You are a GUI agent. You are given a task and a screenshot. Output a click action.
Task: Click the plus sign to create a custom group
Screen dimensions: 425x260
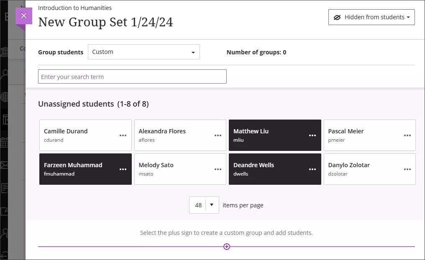226,247
